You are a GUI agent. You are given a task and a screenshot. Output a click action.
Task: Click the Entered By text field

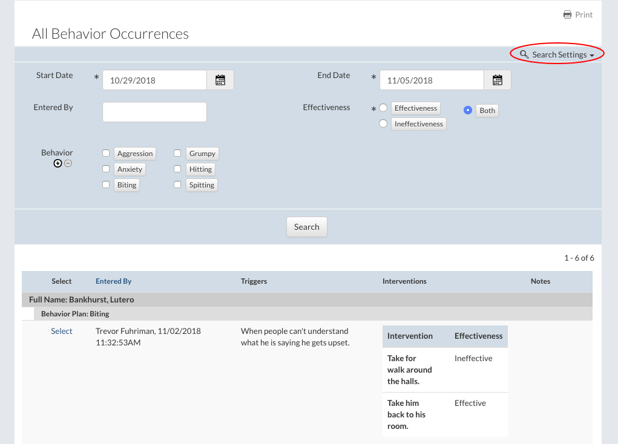[154, 112]
